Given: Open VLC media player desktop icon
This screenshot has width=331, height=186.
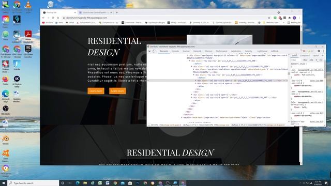Looking at the screenshot, I should pyautogui.click(x=28, y=6).
